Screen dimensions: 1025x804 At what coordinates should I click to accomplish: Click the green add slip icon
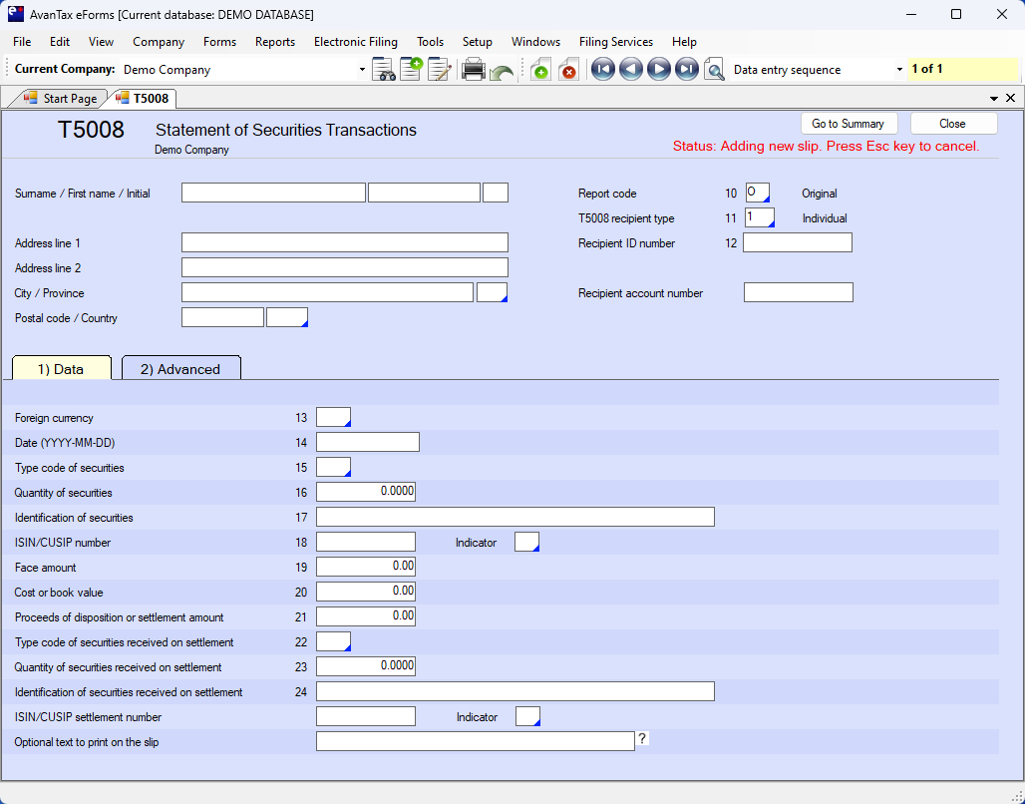[x=540, y=70]
